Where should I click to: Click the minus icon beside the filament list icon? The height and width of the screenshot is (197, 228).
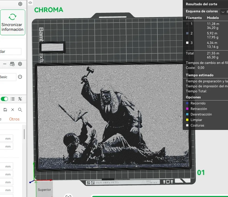(x=5, y=64)
